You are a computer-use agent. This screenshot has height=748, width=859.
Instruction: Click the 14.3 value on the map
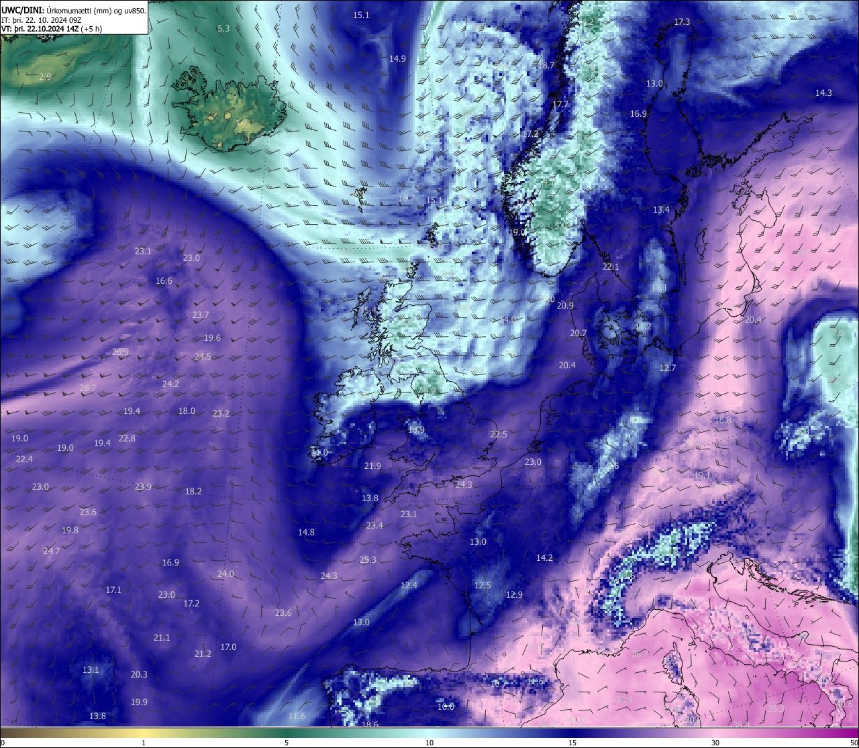(x=823, y=93)
